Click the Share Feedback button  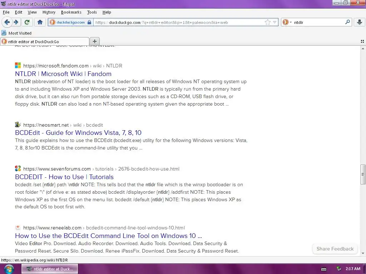[335, 249]
